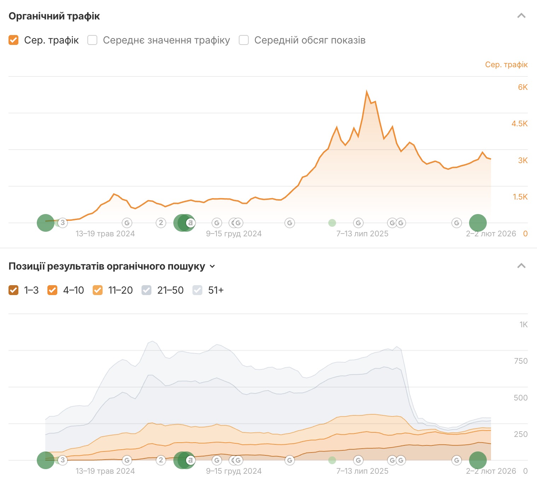Screen dimensions: 537x484
Task: Toggle the '21–50' positions checkbox
Action: coord(146,290)
